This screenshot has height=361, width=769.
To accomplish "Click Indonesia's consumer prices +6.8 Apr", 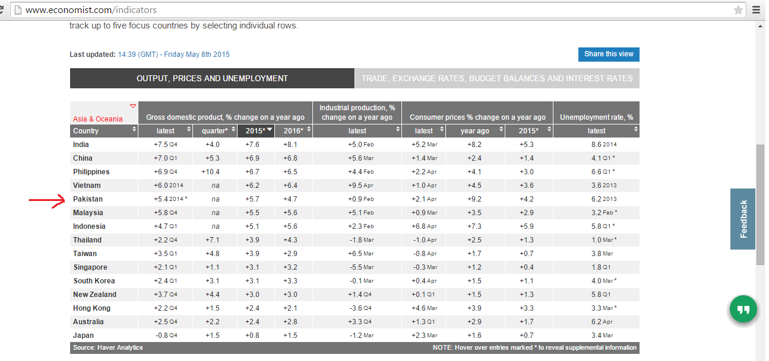I will (x=424, y=226).
